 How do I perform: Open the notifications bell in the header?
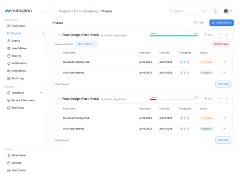click(x=215, y=11)
